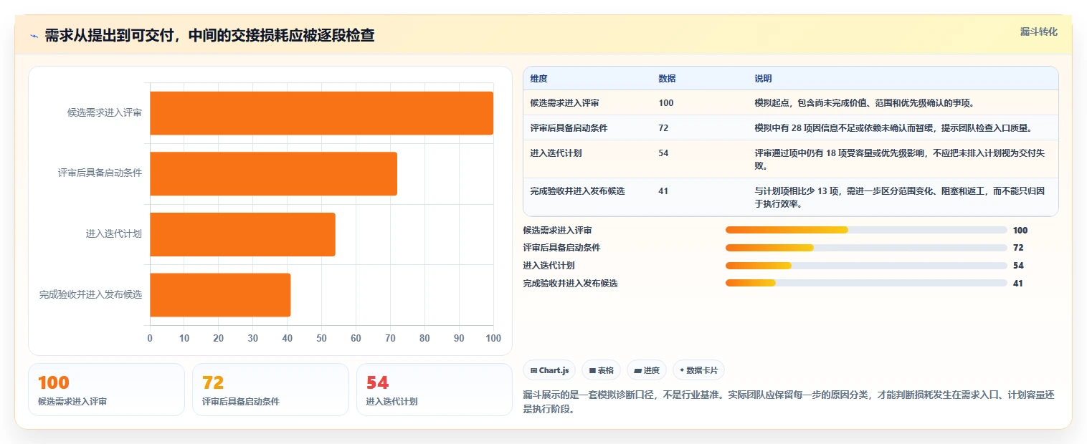Click progress value 41 beside the bar
Screen dimensions: 1087x444
pyautogui.click(x=1018, y=283)
